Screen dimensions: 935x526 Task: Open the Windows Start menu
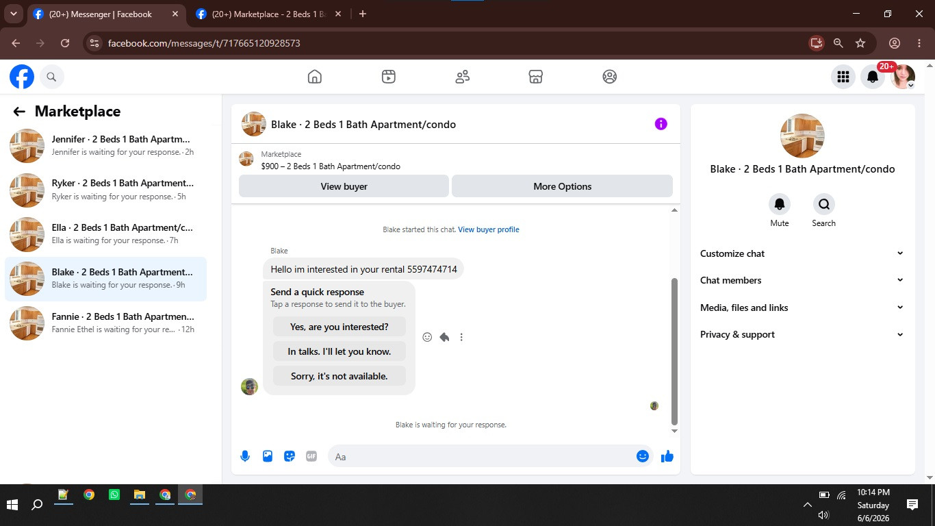(12, 505)
